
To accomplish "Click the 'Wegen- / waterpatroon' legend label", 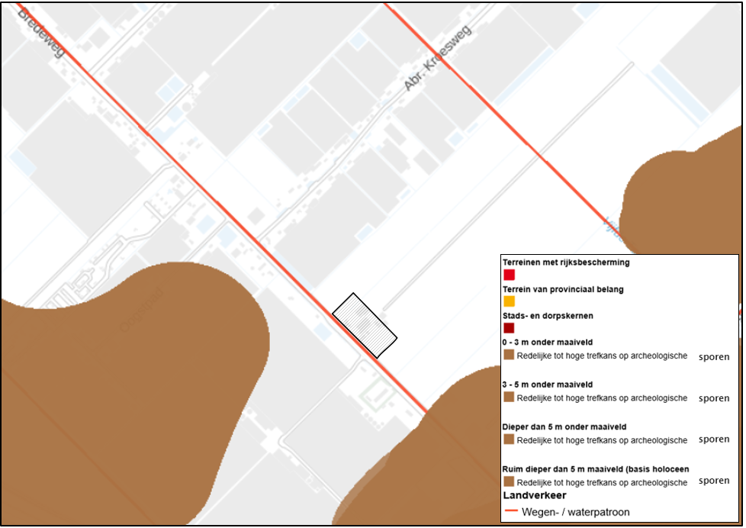I will [x=576, y=512].
